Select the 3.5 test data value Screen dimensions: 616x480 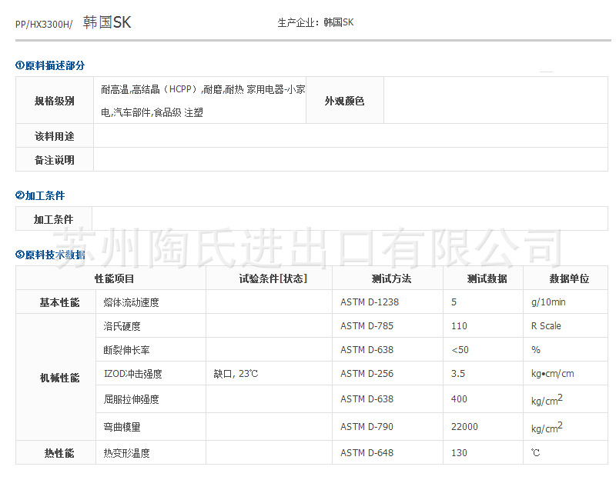tap(458, 374)
